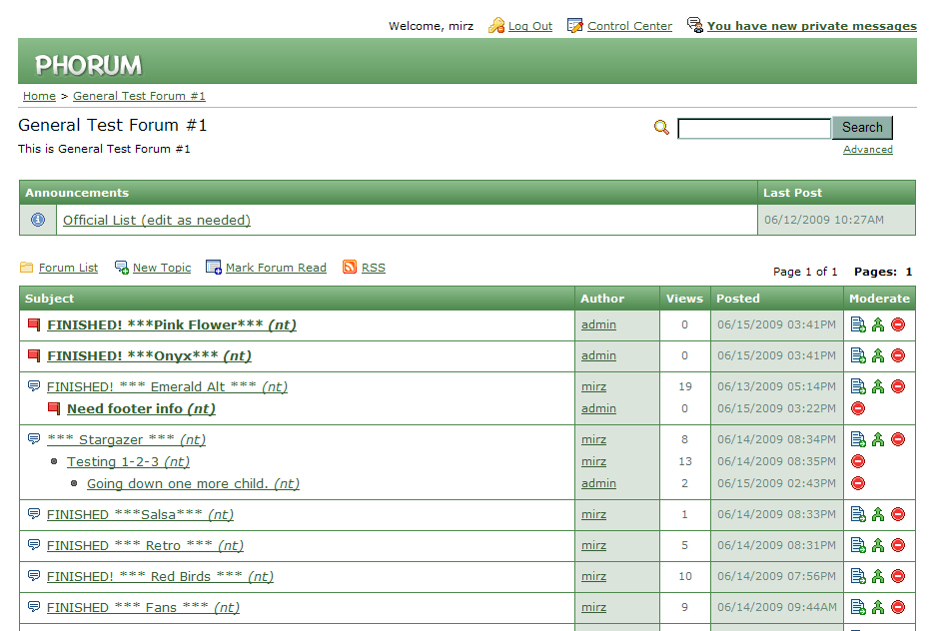Open the '*** Stargazer ***' topic
Viewport: 933px width, 631px height.
point(126,439)
